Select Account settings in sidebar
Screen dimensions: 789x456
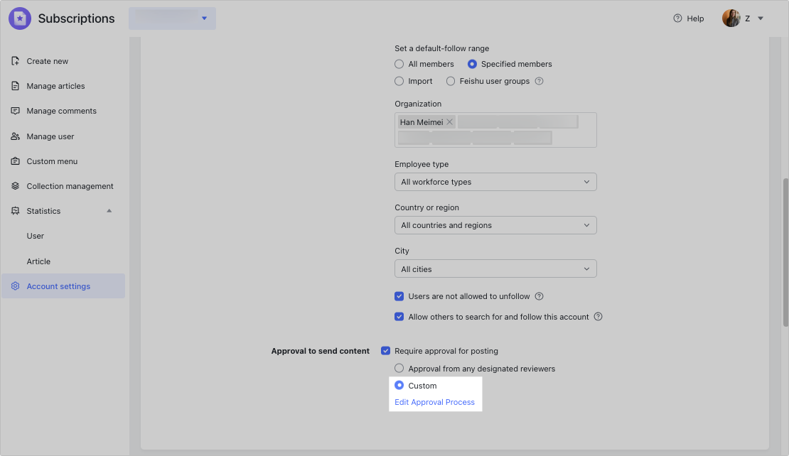click(x=63, y=286)
